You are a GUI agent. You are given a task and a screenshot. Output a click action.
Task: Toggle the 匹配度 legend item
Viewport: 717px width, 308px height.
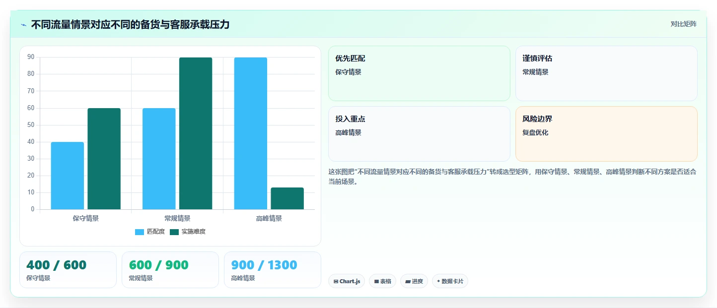tap(150, 232)
